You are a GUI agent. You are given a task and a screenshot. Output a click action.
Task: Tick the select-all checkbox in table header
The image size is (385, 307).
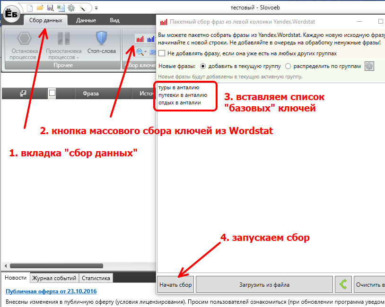52,94
